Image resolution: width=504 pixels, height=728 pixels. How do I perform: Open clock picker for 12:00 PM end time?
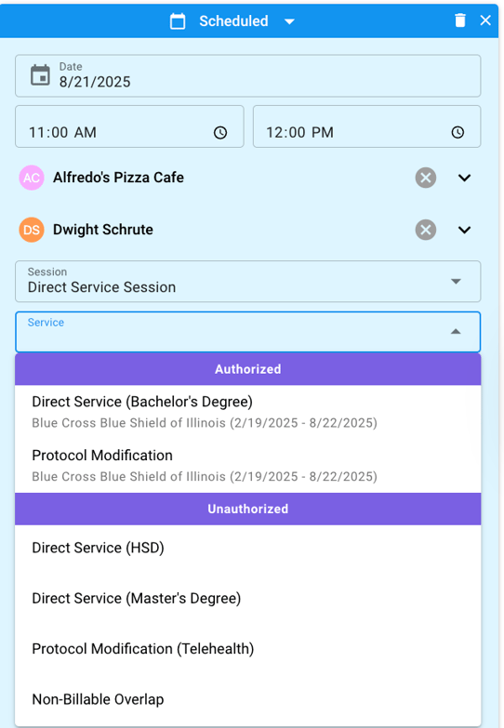tap(458, 132)
